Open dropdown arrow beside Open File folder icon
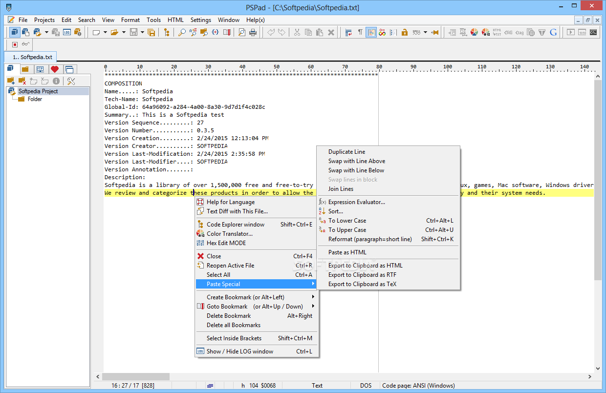The image size is (606, 393). [124, 32]
